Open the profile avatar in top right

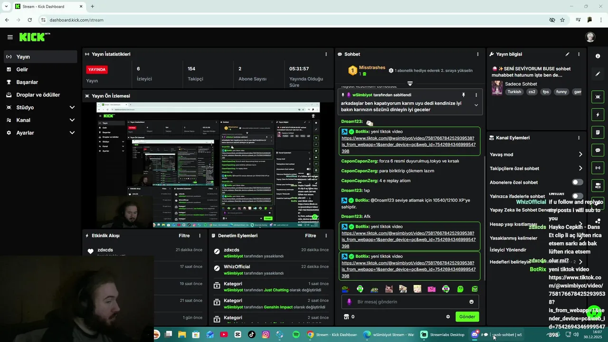[x=590, y=37]
